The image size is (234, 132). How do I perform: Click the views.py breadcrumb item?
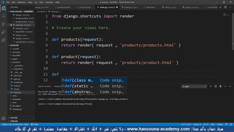click(54, 11)
